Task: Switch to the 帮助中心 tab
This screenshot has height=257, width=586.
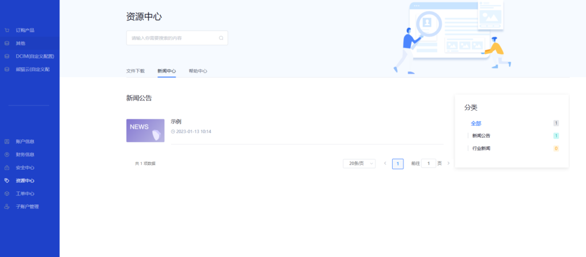Action: 198,71
